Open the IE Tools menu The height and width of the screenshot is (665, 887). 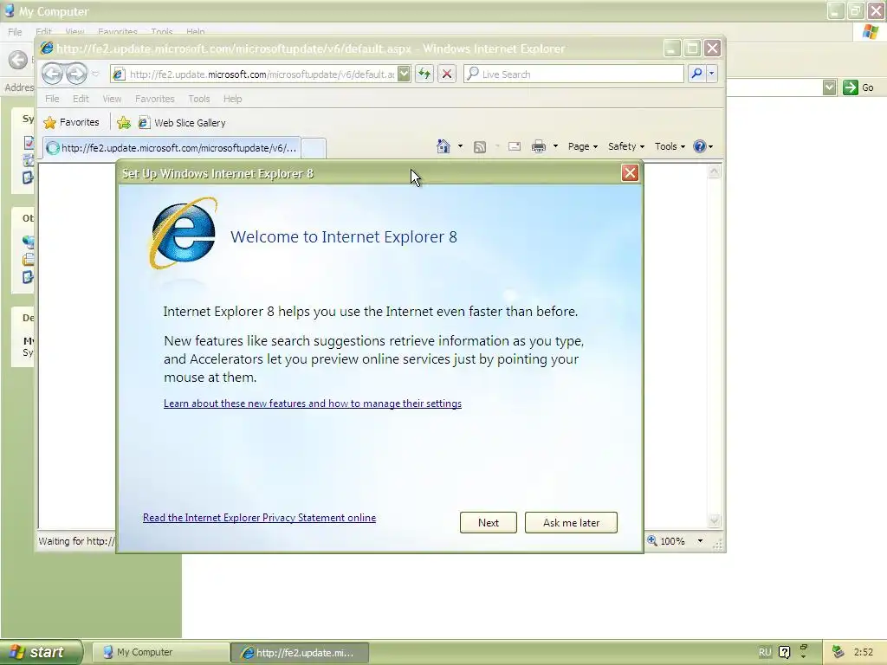tap(199, 99)
